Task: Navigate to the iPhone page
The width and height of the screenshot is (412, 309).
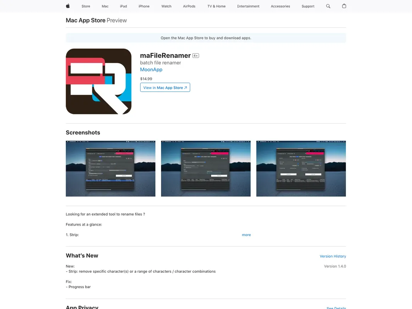Action: point(144,6)
